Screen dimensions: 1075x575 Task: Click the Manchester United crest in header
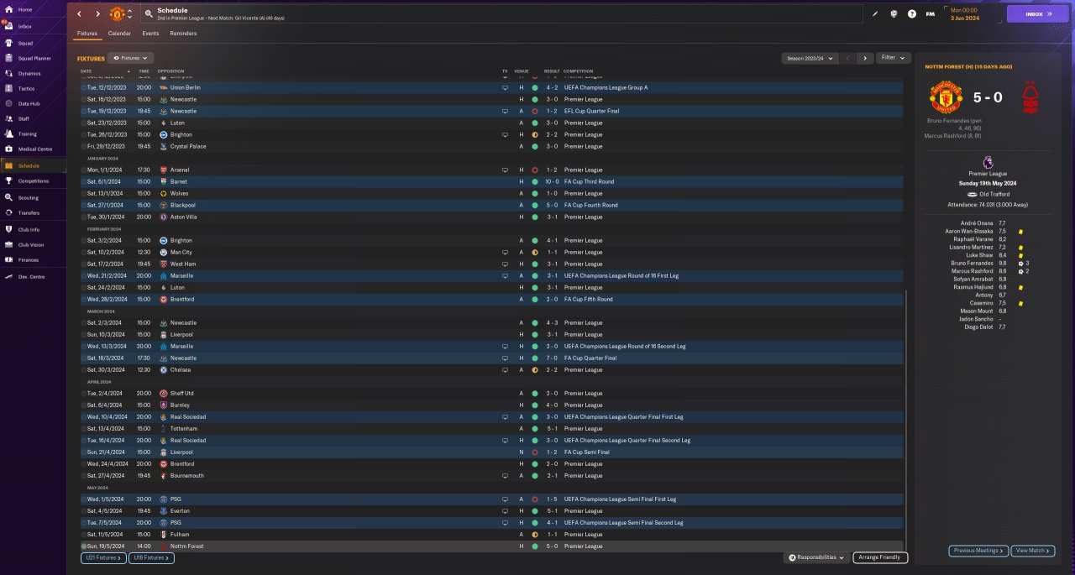pos(117,14)
